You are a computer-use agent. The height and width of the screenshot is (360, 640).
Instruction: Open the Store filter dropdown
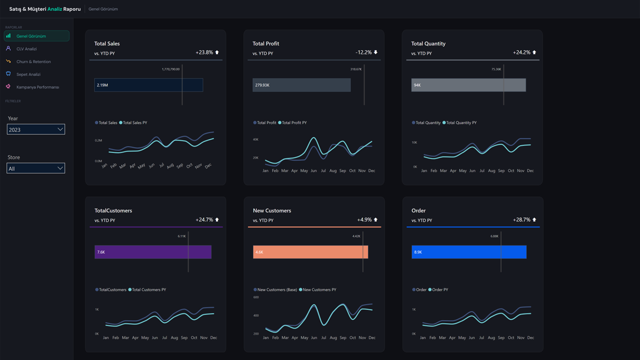[35, 168]
